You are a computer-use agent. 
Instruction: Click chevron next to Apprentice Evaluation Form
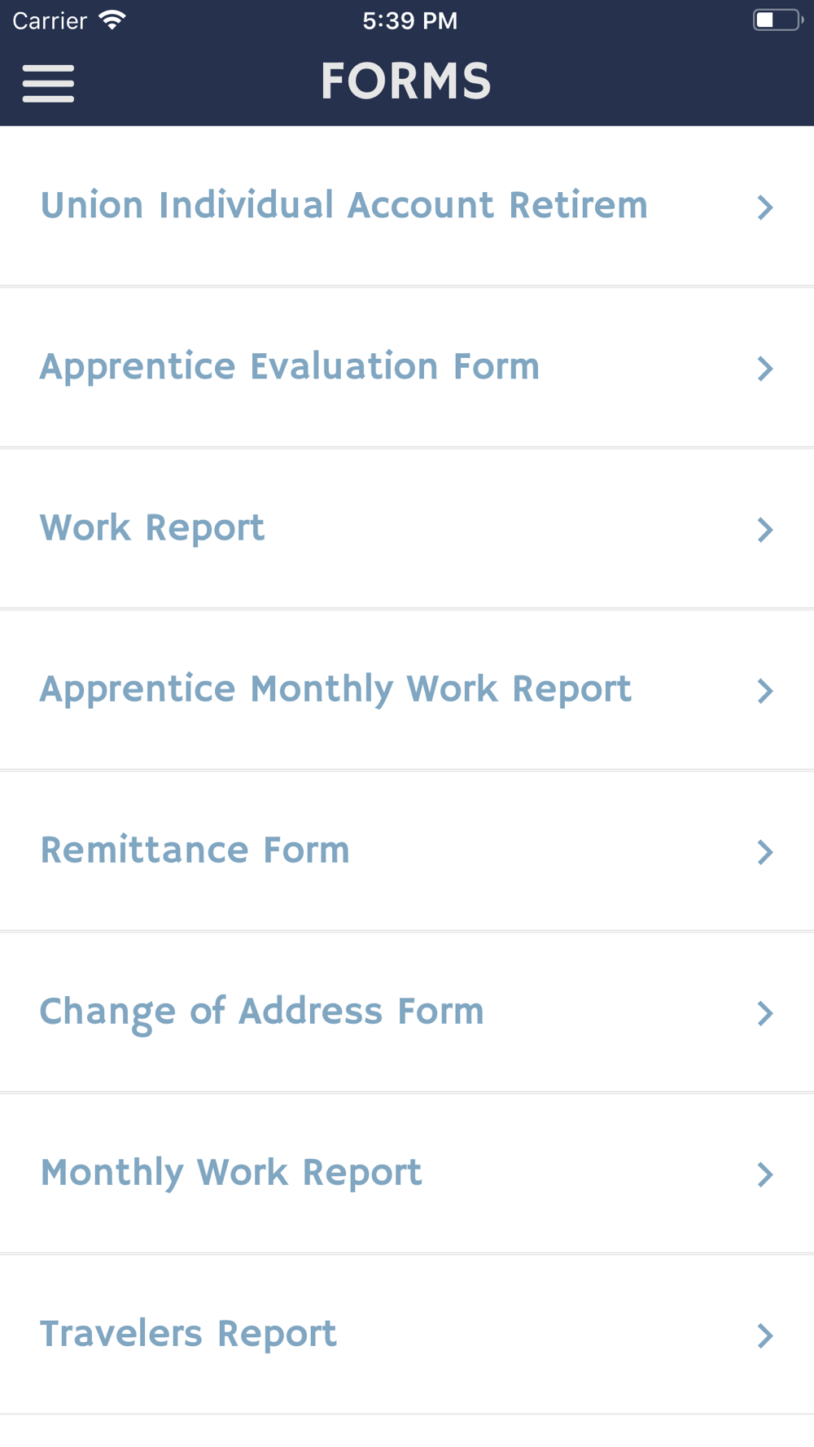pos(764,369)
